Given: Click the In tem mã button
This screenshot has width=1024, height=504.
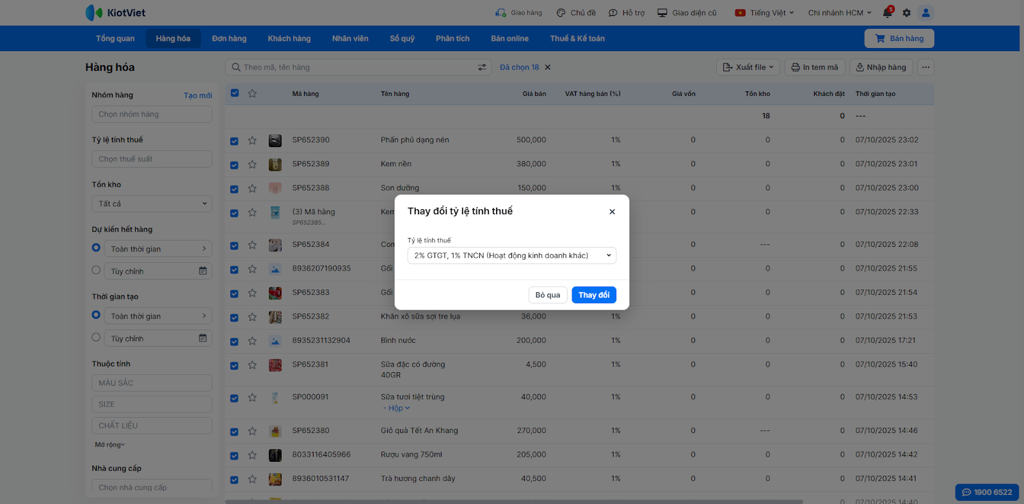Looking at the screenshot, I should pyautogui.click(x=815, y=67).
